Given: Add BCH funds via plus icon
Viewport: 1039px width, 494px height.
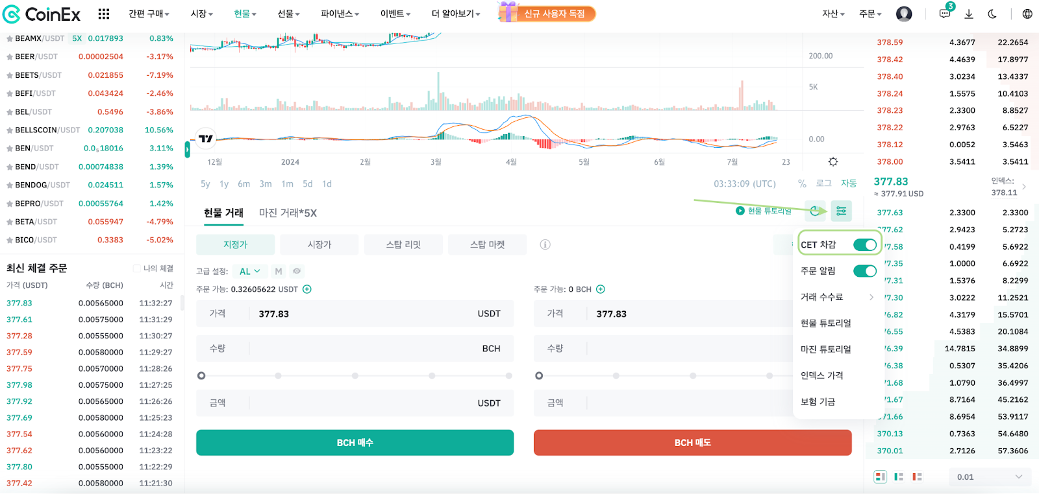Looking at the screenshot, I should 601,289.
